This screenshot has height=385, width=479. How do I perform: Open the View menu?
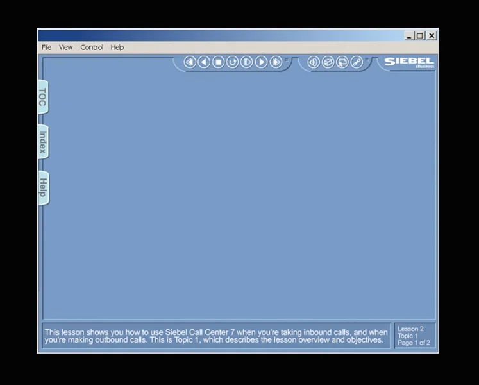click(65, 47)
